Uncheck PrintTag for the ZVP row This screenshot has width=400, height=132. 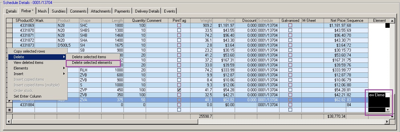click(x=179, y=90)
